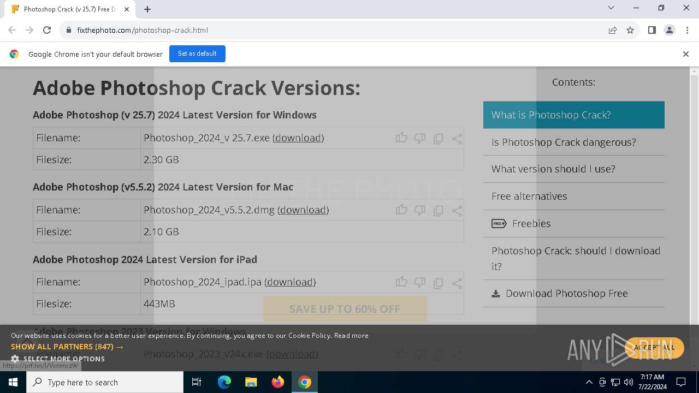Click thumbs down icon in Photoshop_2024_v5.5.2.dmg row
This screenshot has width=699, height=393.
tap(419, 210)
